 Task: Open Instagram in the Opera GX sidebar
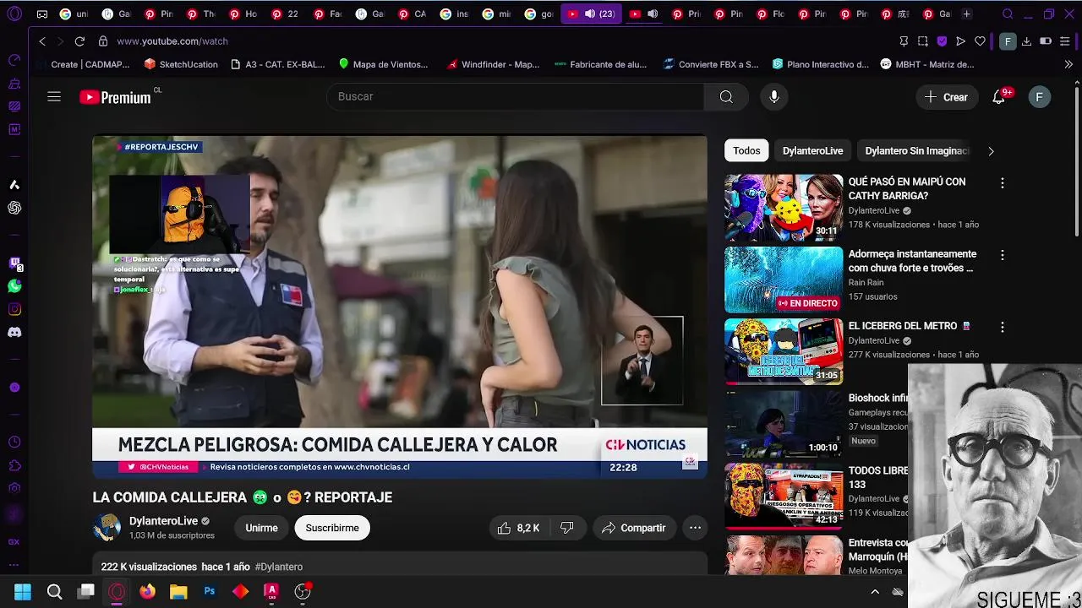pyautogui.click(x=14, y=309)
